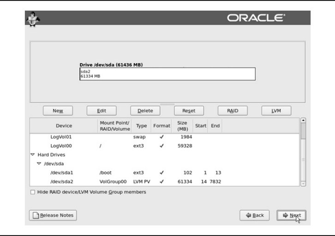335x236 pixels.
Task: Click the ORACLE logo
Action: [x=256, y=18]
